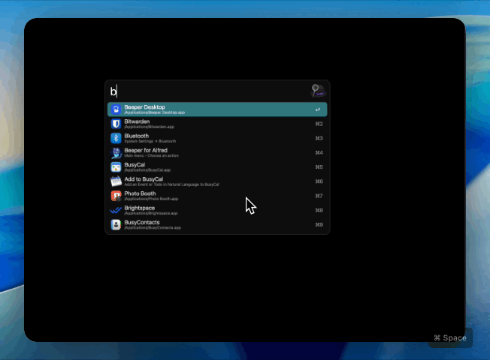The width and height of the screenshot is (490, 360).
Task: Click the Main menu - Choose an action subtitle
Action: (x=152, y=156)
